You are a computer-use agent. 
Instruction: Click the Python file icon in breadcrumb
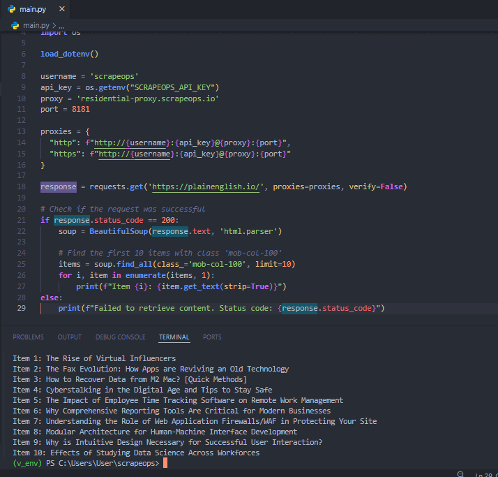point(15,25)
